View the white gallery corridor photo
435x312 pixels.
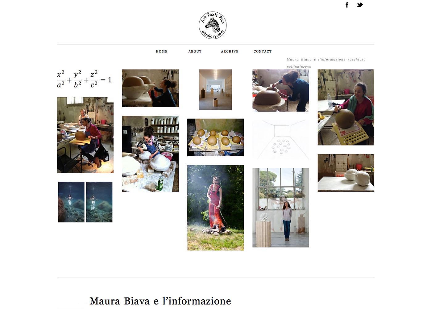click(216, 90)
